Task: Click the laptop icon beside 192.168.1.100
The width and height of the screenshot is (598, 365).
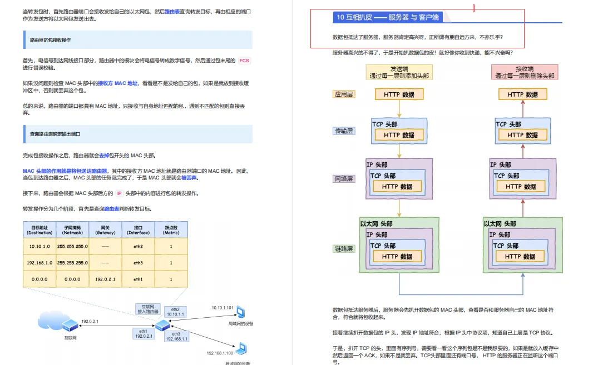Action: coord(241,348)
